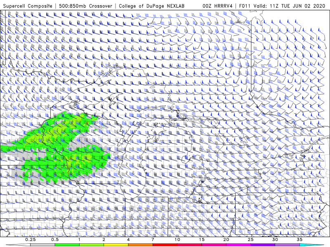The image size is (330, 247).
Task: Select the '2' legend value
Action: point(104,240)
